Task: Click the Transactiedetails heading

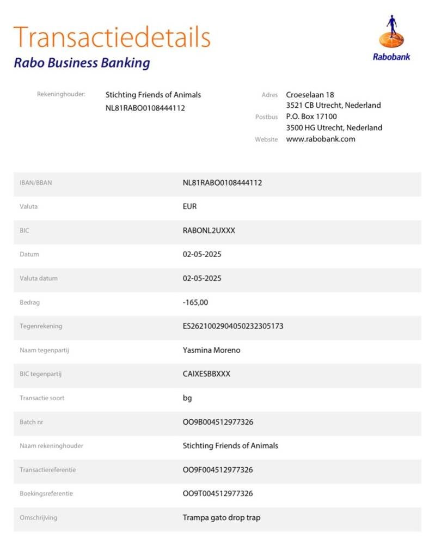Action: click(x=112, y=37)
